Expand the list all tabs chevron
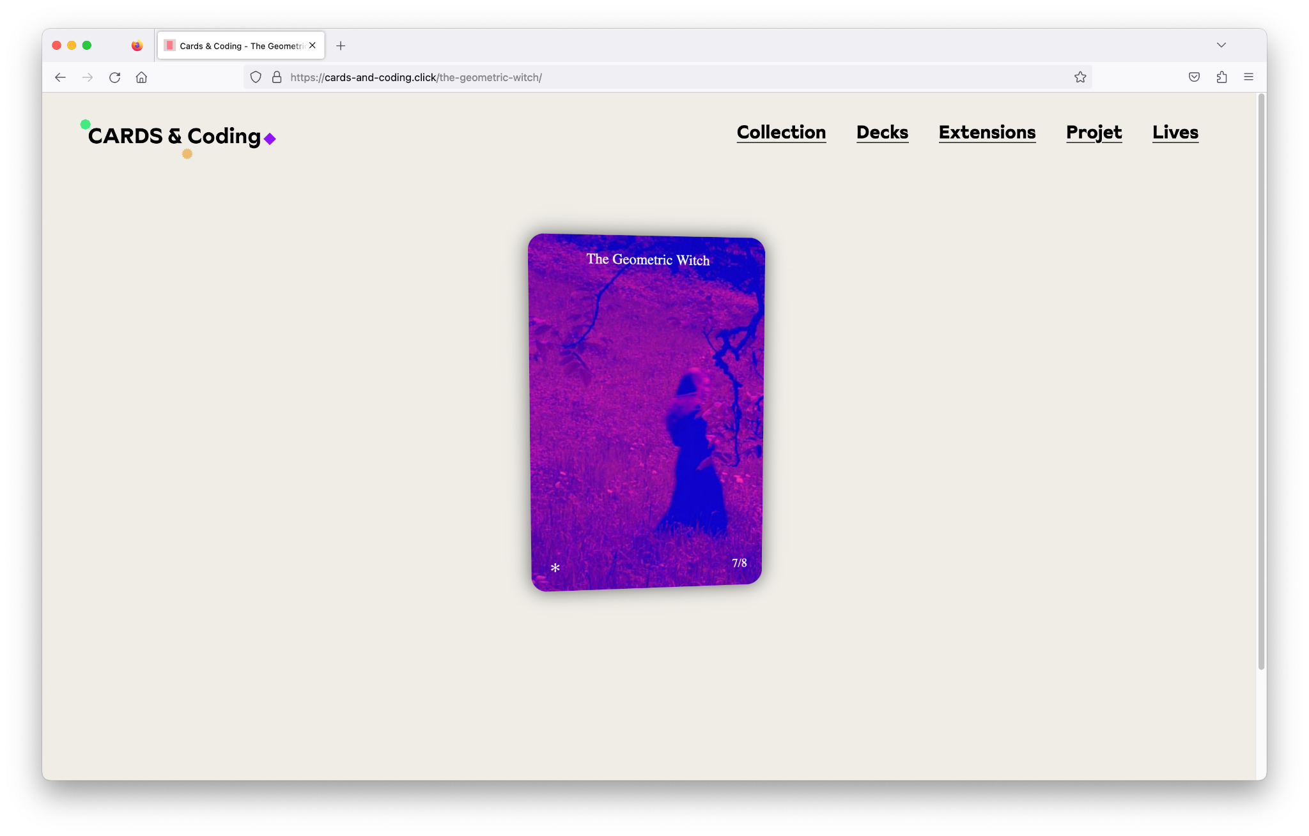The height and width of the screenshot is (836, 1309). (x=1221, y=45)
